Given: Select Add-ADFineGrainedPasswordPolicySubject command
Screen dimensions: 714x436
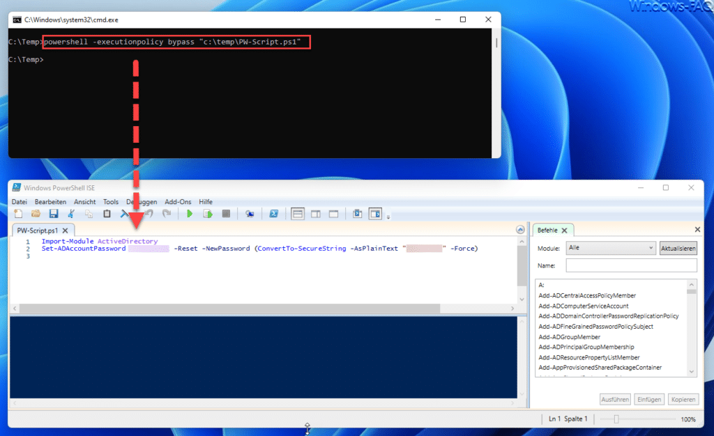Looking at the screenshot, I should click(595, 327).
